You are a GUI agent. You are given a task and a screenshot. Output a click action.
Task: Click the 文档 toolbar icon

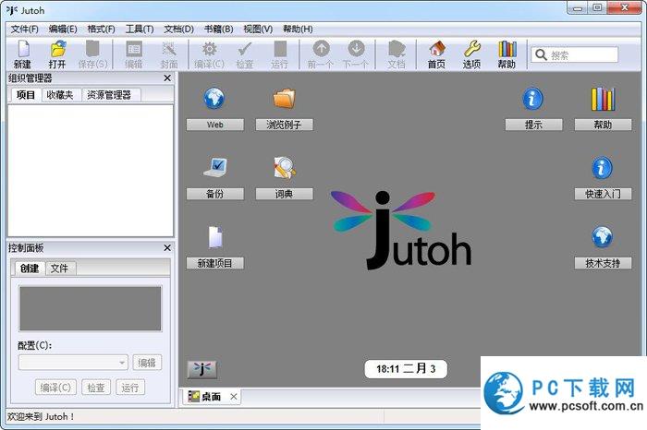pos(397,50)
